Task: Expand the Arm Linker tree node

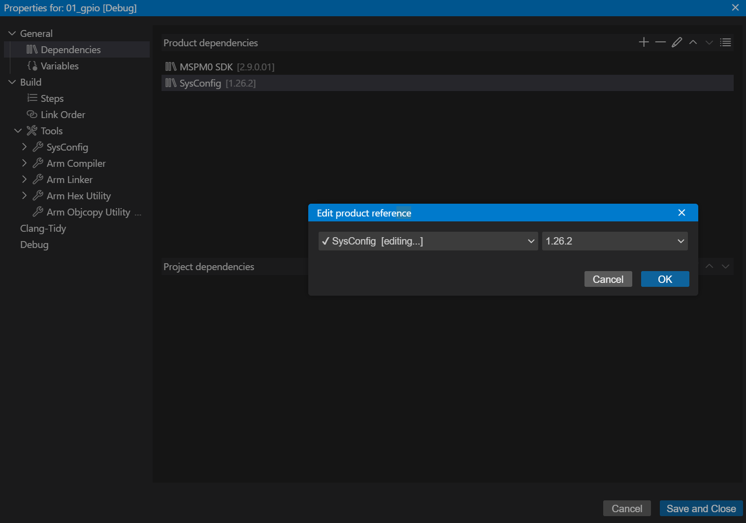Action: 24,180
